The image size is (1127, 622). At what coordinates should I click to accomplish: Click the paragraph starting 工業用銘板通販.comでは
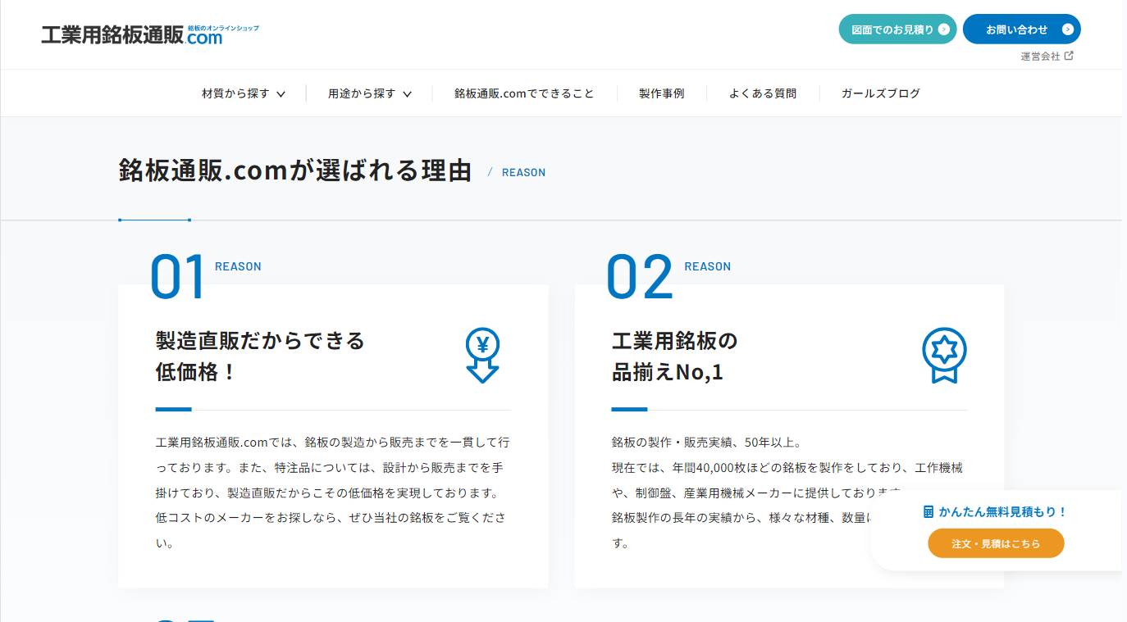[x=333, y=493]
